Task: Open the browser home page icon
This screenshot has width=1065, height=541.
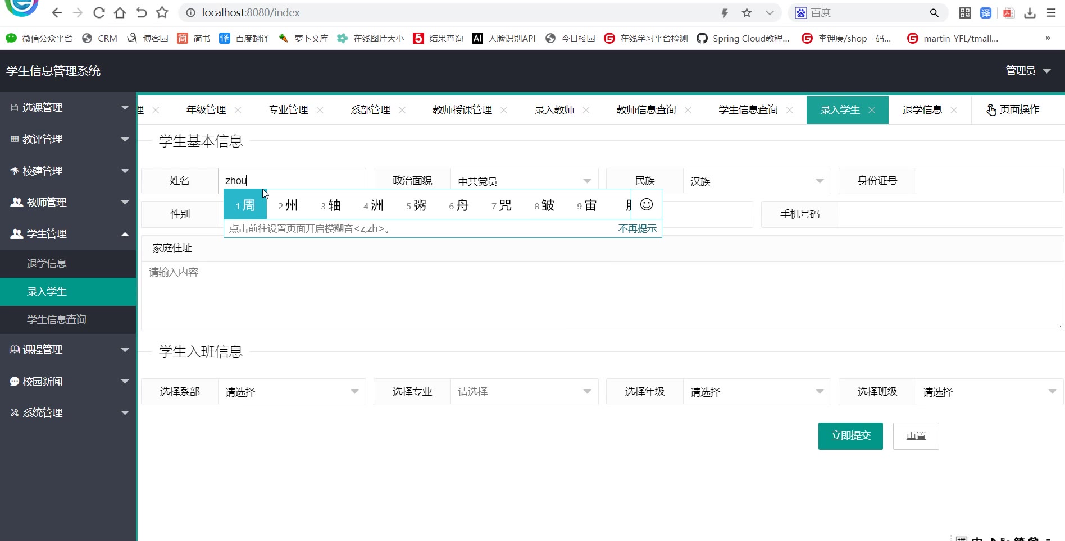Action: [x=120, y=12]
